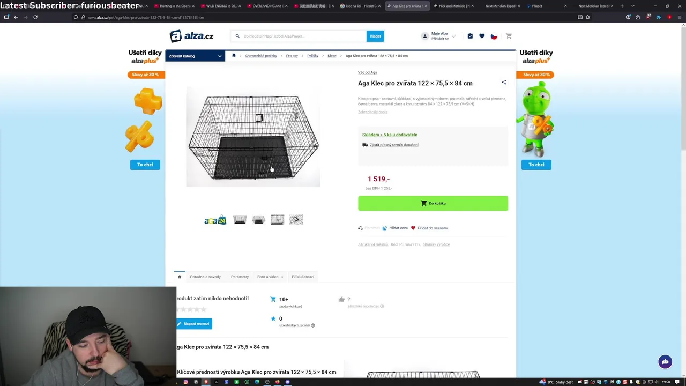Screen dimensions: 686x386
Task: Select the second cage thumbnail image
Action: [x=258, y=220]
